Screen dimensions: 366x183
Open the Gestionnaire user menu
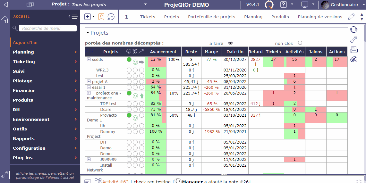pos(344,5)
